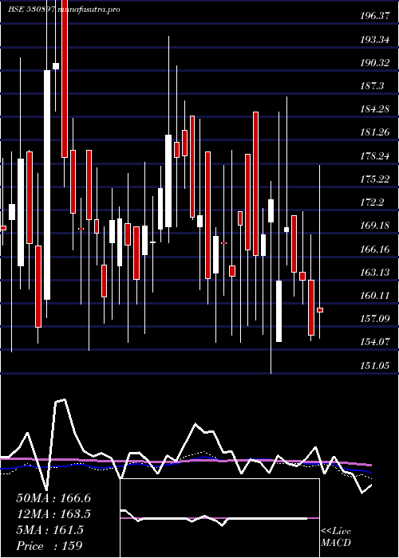Click the 187.3 price axis label
The width and height of the screenshot is (399, 558).
point(373,86)
